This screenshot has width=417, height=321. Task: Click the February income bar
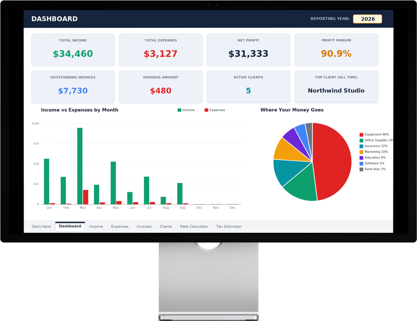63,191
